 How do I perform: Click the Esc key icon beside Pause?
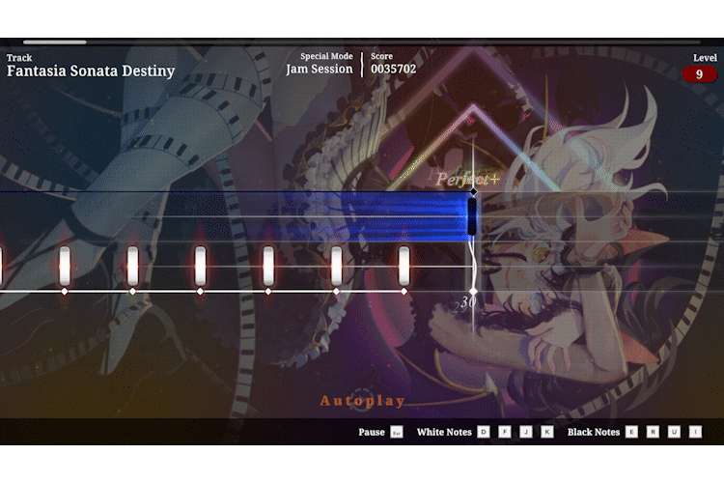tap(396, 432)
